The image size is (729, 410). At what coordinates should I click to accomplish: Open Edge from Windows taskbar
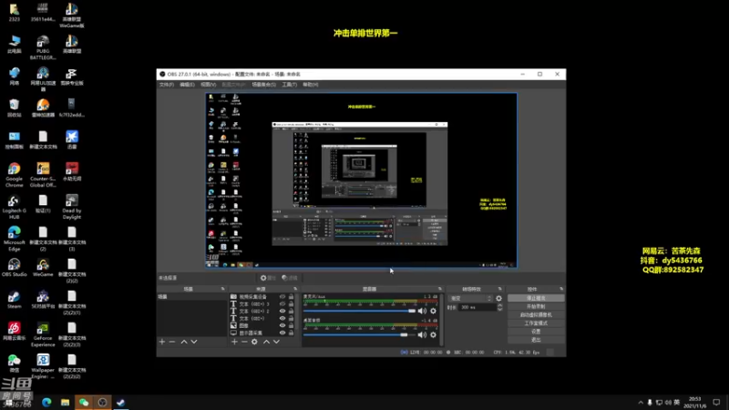[46, 402]
